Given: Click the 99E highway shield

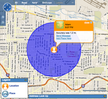Looking at the screenshot, I should pyautogui.click(x=15, y=42).
